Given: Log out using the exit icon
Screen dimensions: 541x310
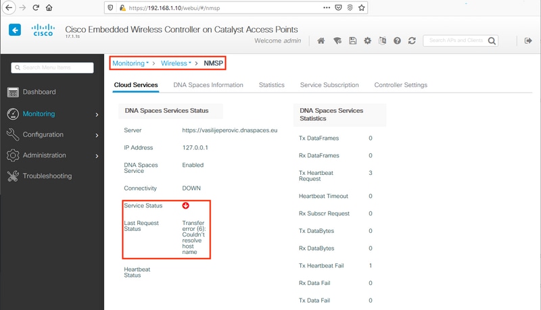Looking at the screenshot, I should 528,41.
